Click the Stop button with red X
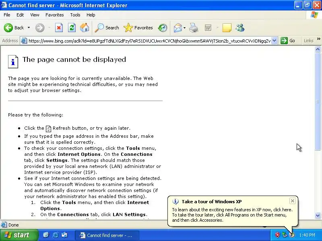The height and width of the screenshot is (241, 322). tap(59, 28)
